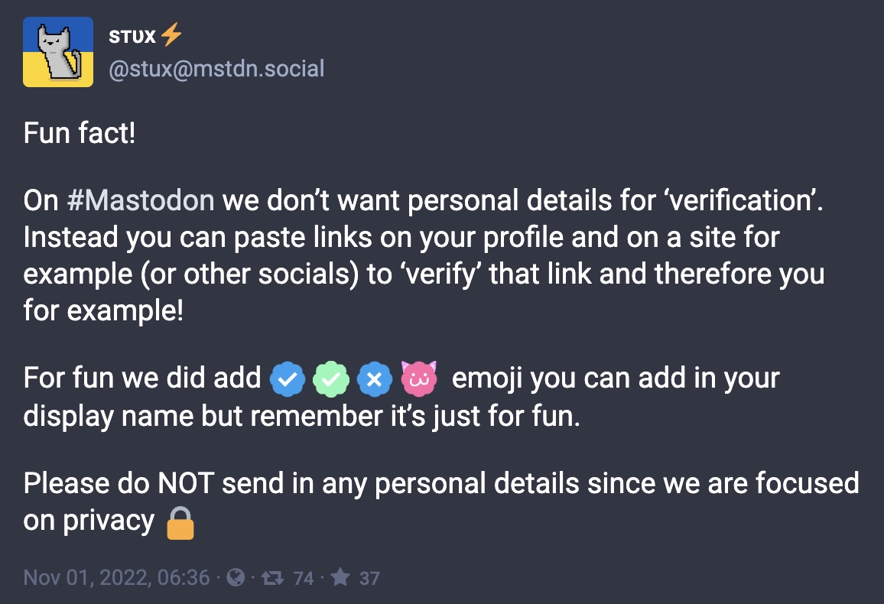Click the STUX display name
The height and width of the screenshot is (604, 884).
tap(132, 37)
